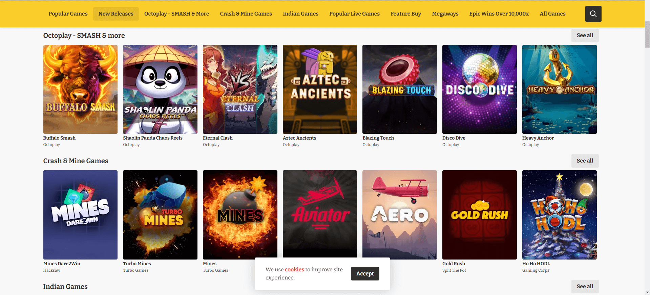Click the Ho Ho HODL title text
Viewport: 650px width, 295px height.
click(x=536, y=264)
